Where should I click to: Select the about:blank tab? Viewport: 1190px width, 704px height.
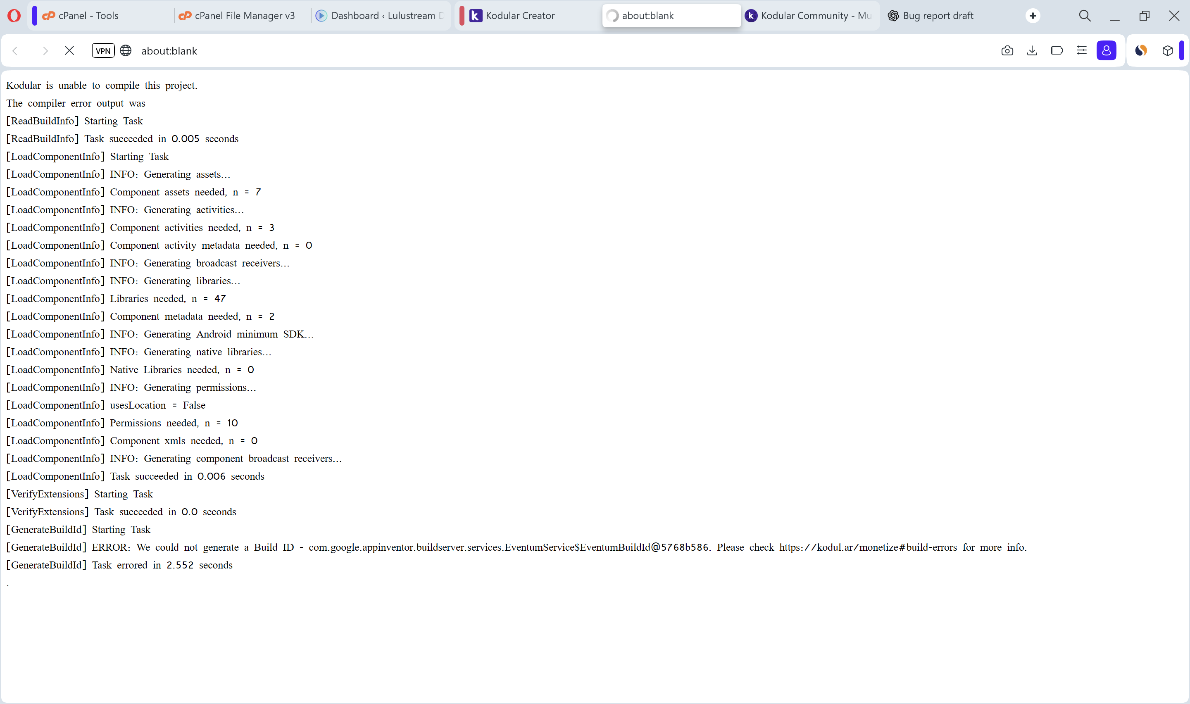pyautogui.click(x=671, y=16)
